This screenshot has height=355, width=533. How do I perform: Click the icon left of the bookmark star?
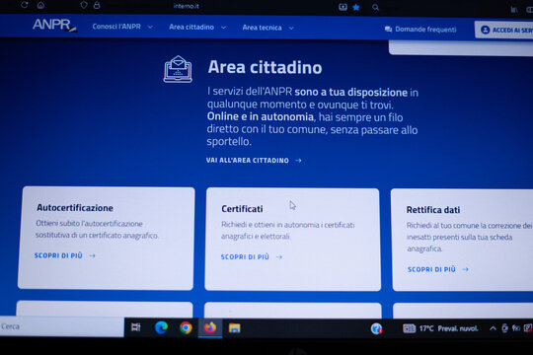coord(343,7)
